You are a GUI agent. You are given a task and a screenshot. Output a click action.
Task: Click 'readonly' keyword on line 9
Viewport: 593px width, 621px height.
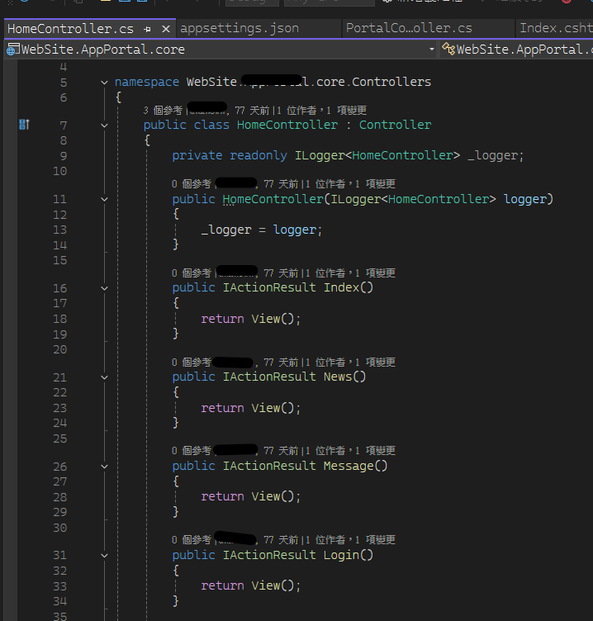[x=259, y=155]
